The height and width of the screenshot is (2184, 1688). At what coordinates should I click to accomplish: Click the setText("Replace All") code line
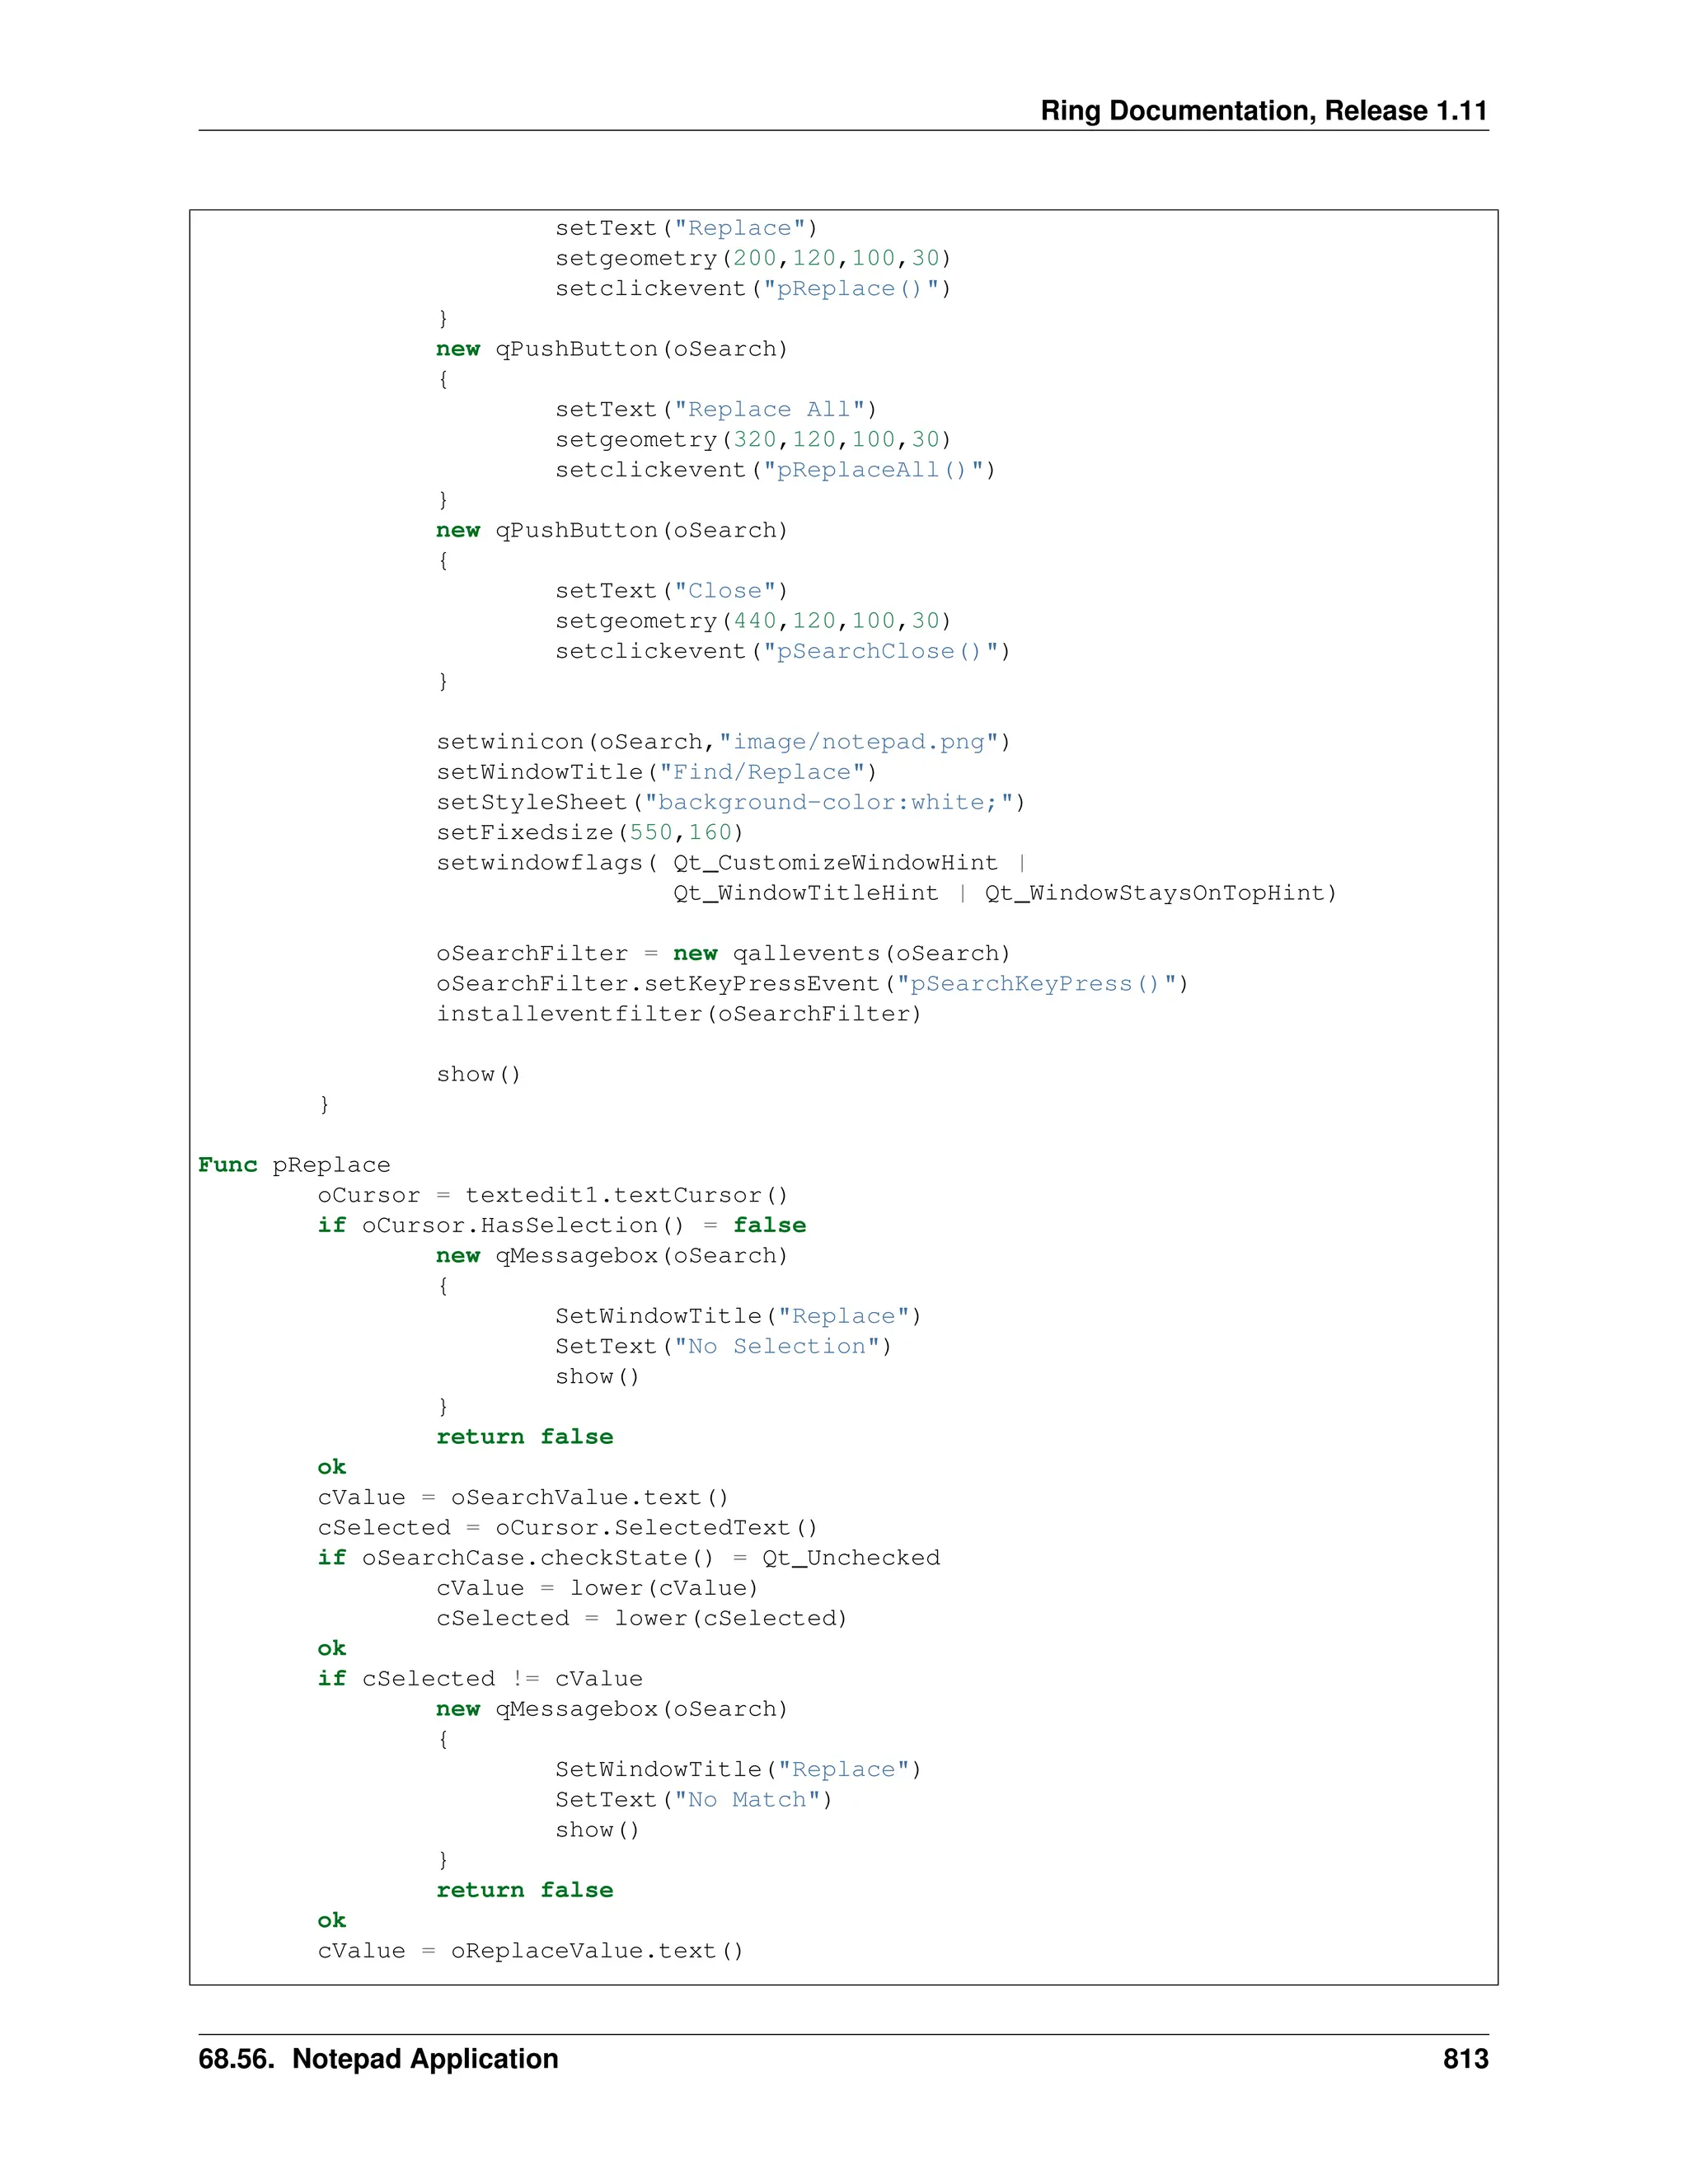coord(716,410)
